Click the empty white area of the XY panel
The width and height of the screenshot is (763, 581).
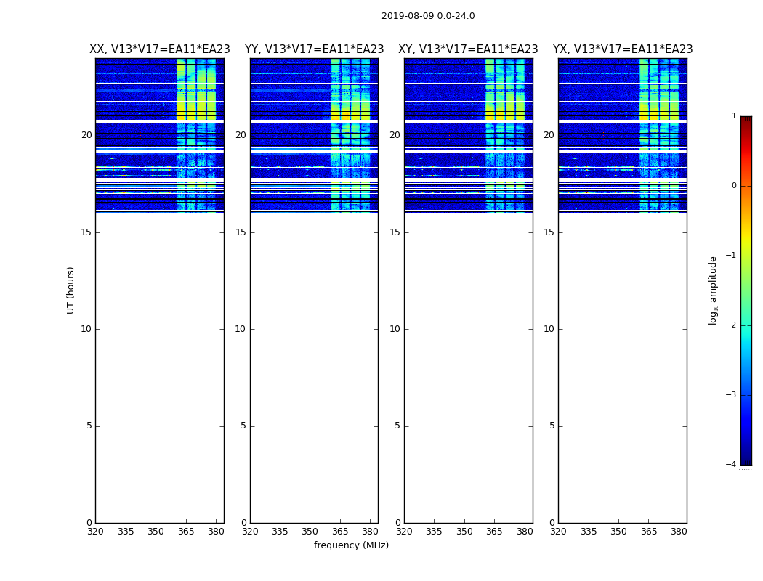(x=469, y=368)
